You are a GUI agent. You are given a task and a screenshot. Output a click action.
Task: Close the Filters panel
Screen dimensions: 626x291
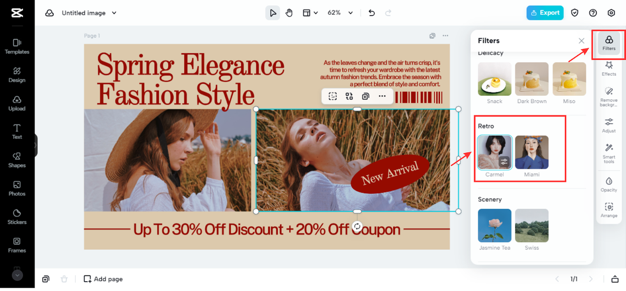click(581, 41)
